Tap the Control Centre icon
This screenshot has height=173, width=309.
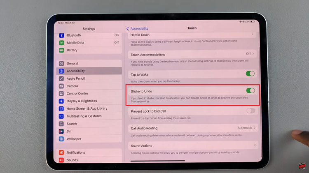click(x=61, y=94)
